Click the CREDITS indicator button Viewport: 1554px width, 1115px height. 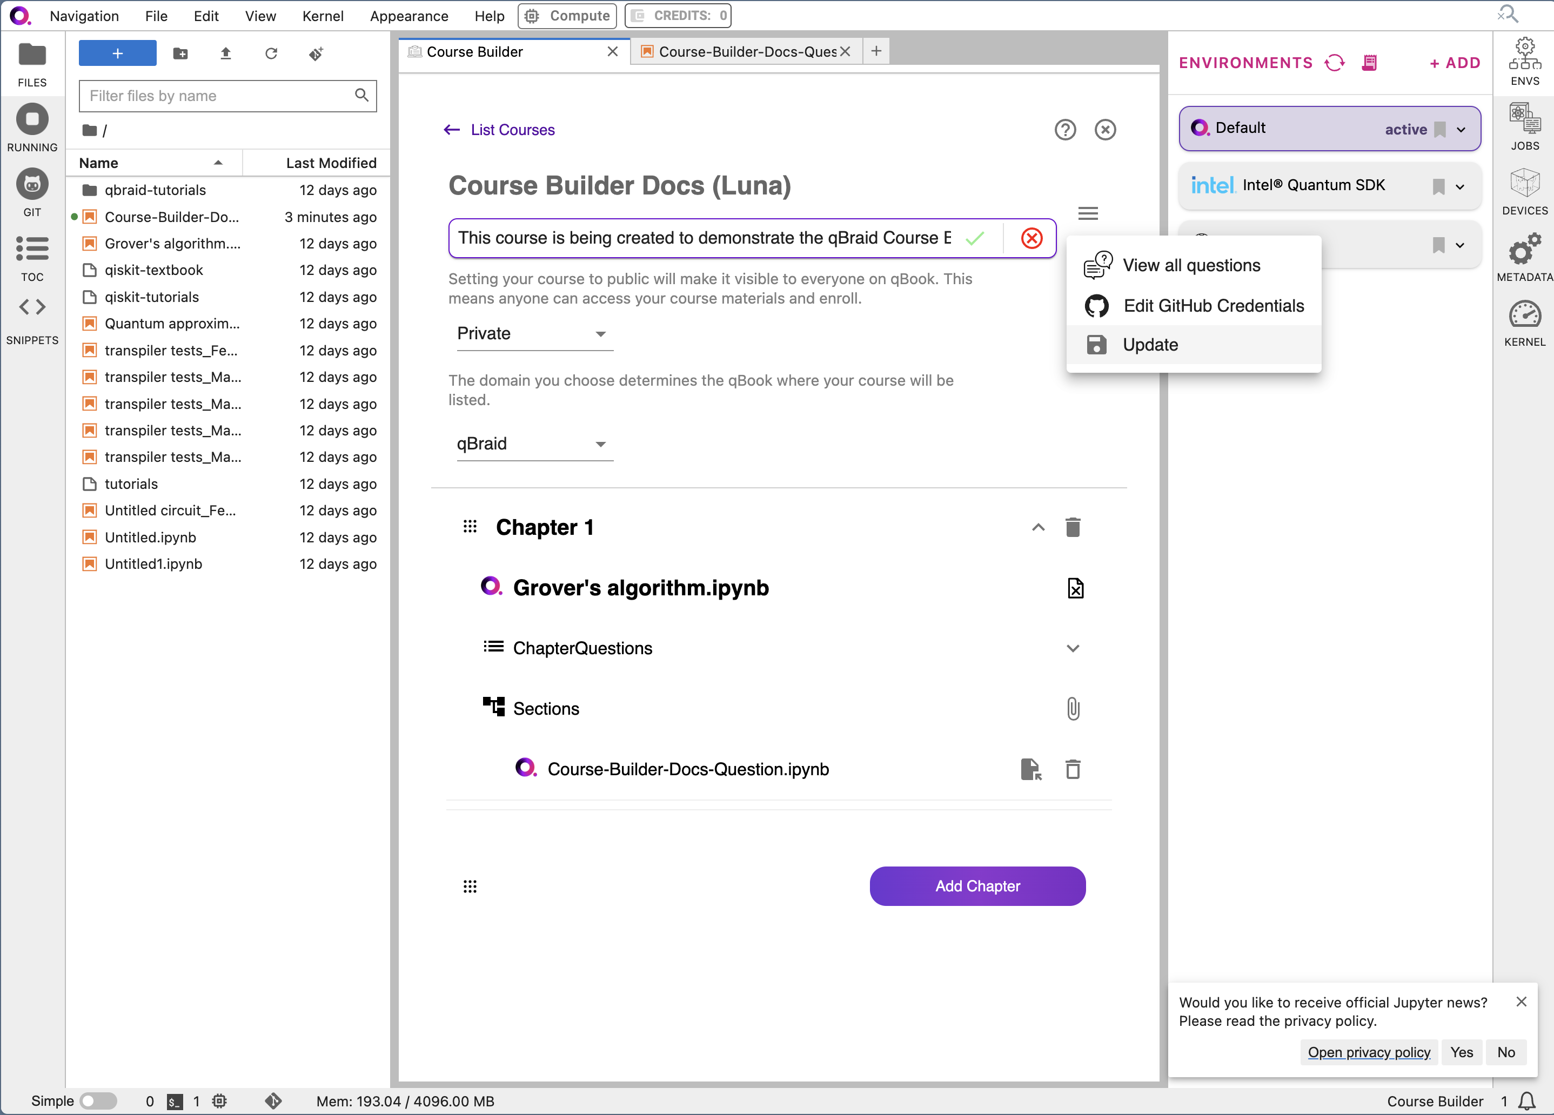678,16
